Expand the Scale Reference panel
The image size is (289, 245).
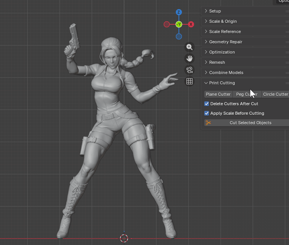[x=245, y=32]
